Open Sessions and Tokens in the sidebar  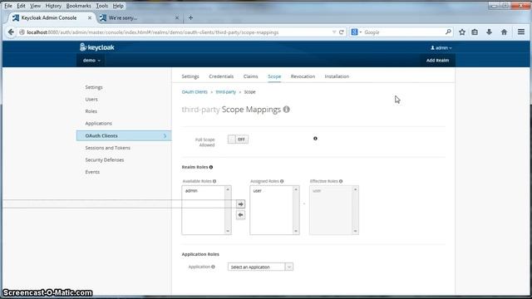click(108, 148)
